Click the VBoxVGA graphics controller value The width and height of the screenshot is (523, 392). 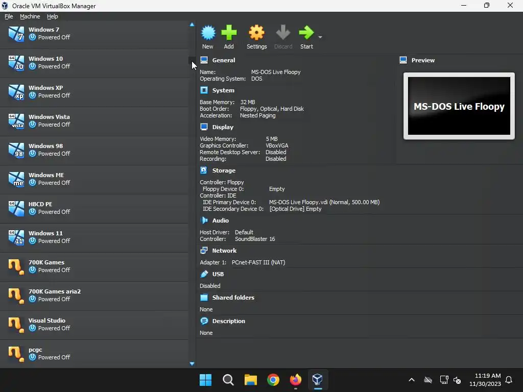tap(277, 145)
